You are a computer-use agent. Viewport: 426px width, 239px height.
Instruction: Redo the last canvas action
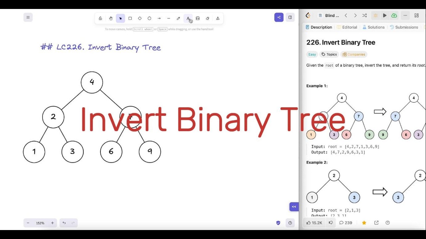[x=73, y=223]
